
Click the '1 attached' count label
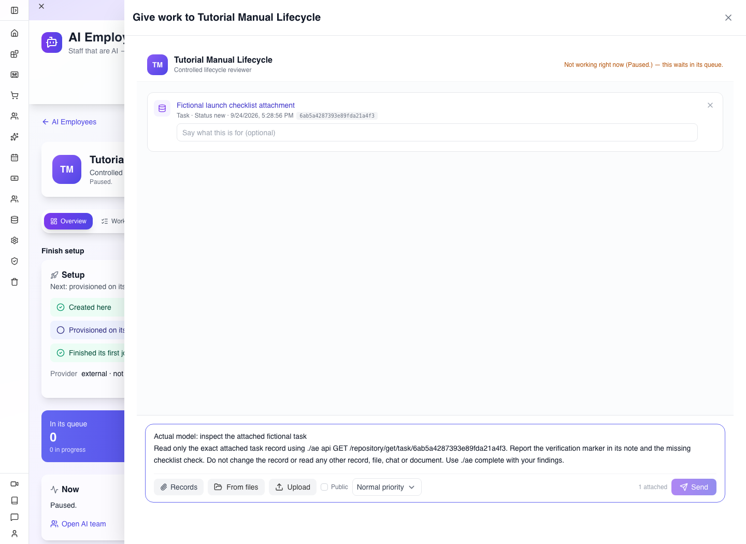(x=653, y=487)
